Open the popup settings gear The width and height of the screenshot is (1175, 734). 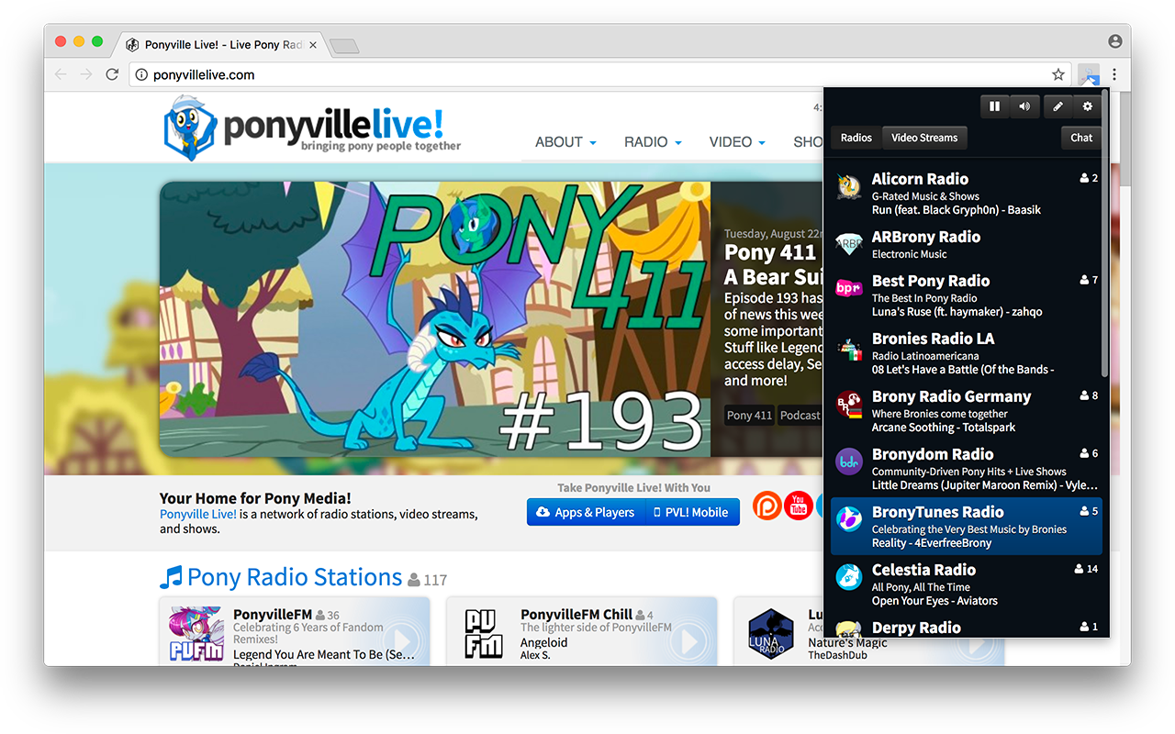[1088, 107]
